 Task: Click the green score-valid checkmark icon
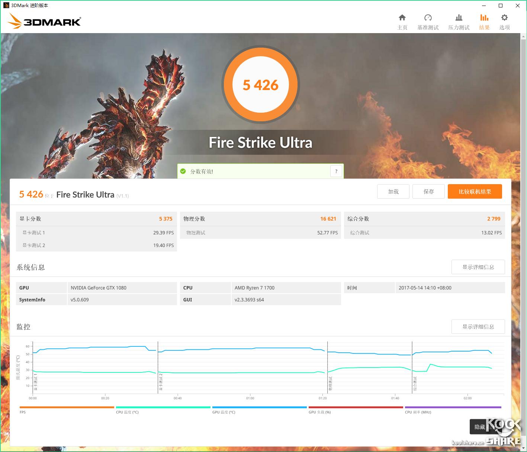point(183,171)
